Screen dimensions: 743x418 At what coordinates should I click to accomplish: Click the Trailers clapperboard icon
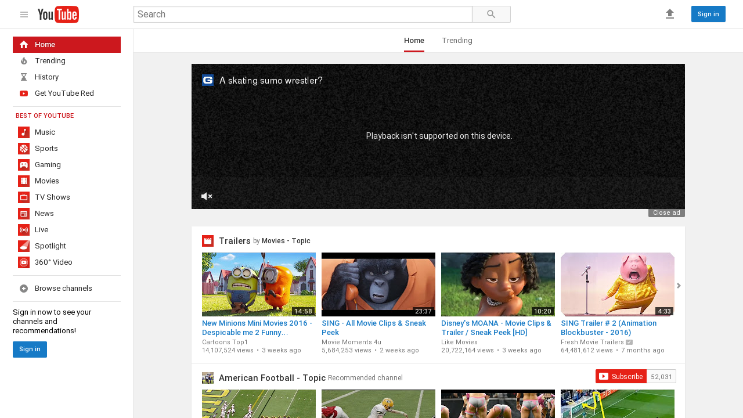(208, 241)
